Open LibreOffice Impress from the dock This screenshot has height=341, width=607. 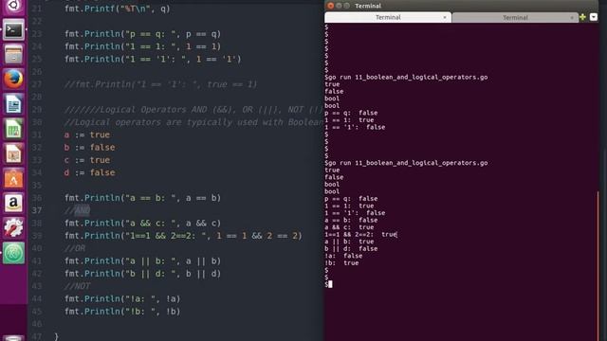(13, 153)
